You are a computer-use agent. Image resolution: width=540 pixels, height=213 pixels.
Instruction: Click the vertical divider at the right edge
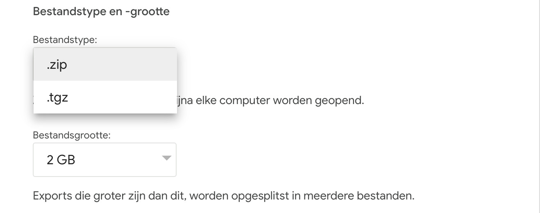(539, 106)
